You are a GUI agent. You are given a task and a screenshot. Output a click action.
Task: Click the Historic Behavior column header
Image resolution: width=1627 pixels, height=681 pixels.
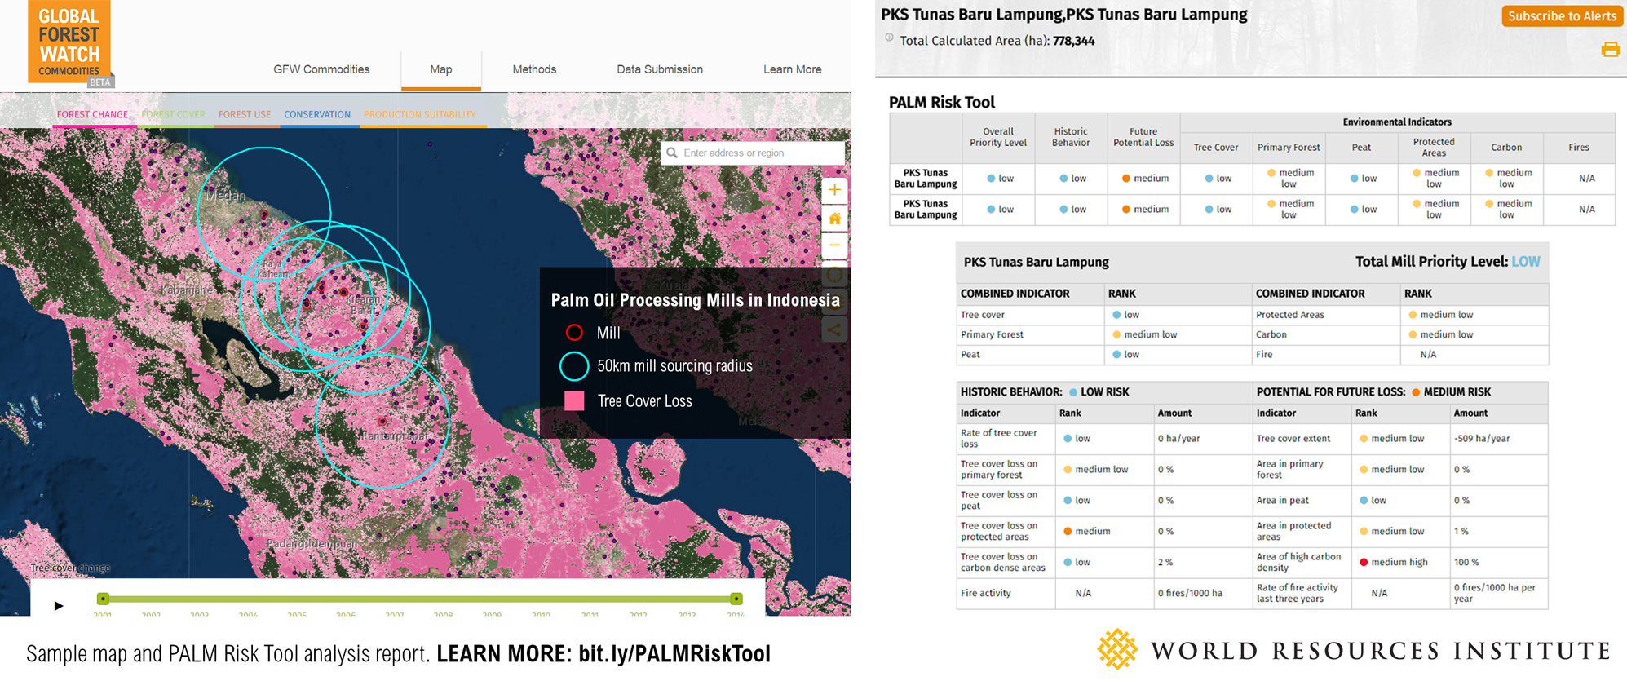pos(1071,137)
